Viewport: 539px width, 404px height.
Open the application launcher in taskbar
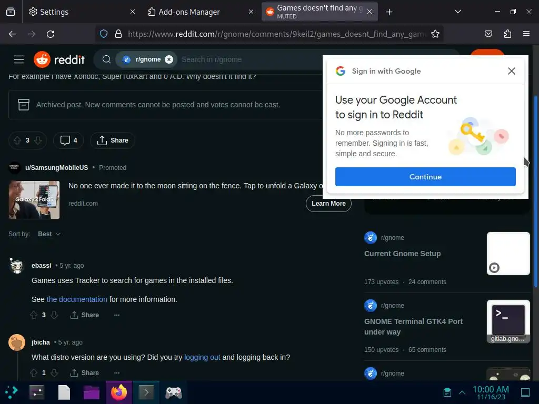point(12,392)
